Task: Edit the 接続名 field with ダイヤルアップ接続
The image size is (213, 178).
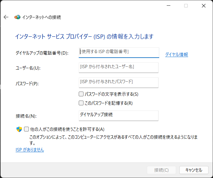Action: [119, 116]
